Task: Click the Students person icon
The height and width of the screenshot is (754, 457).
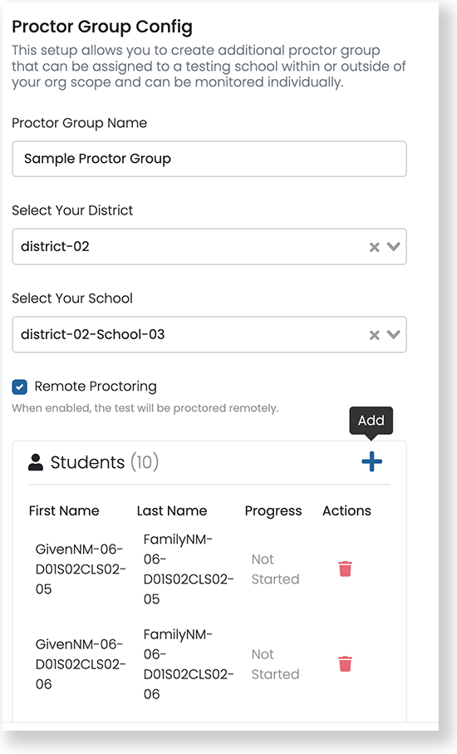Action: click(36, 462)
